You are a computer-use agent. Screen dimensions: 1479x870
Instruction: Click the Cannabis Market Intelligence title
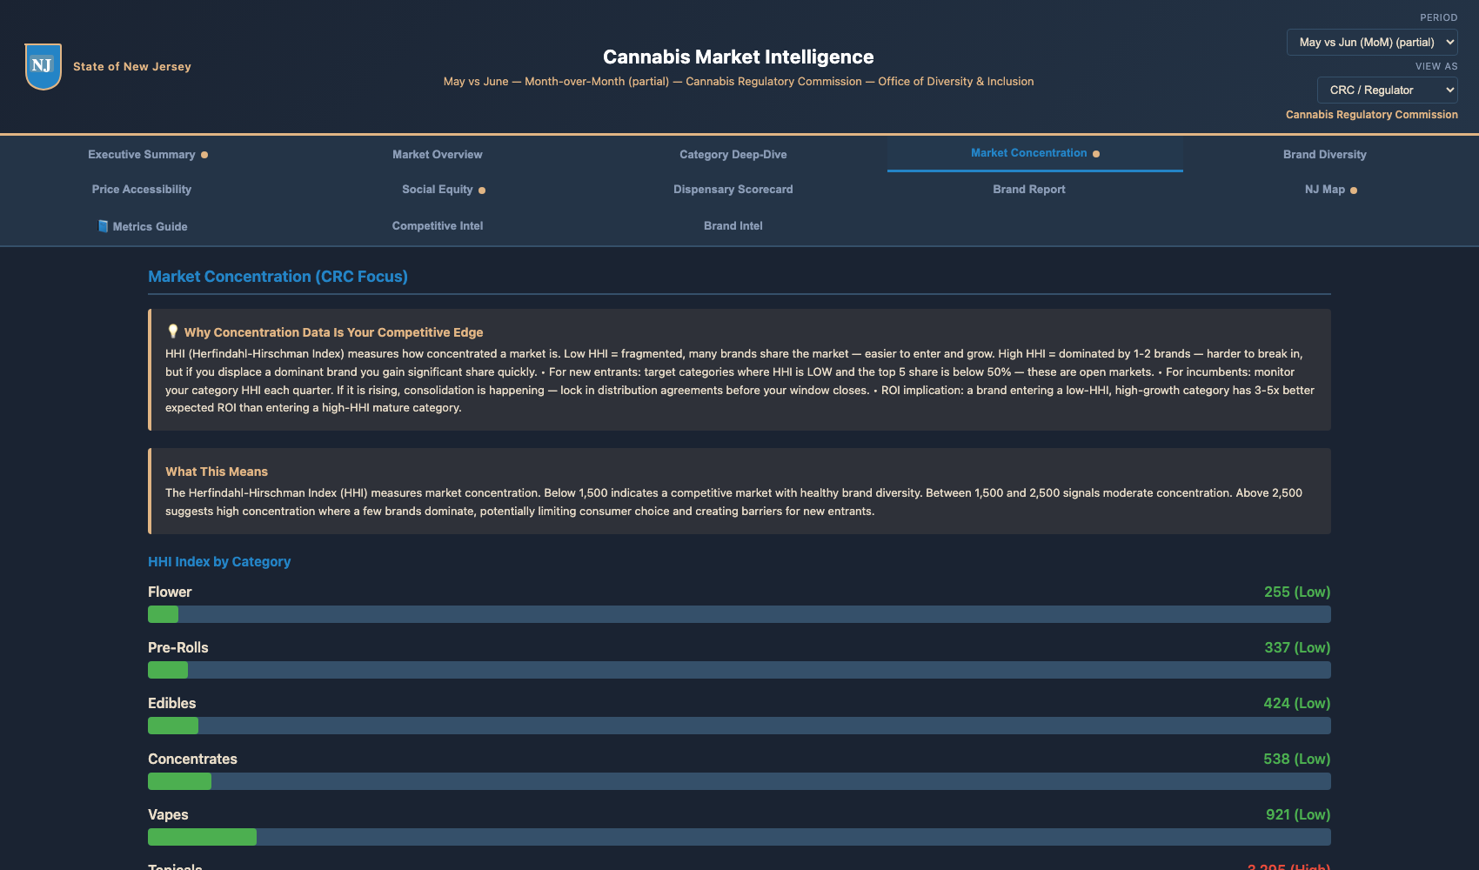click(739, 57)
